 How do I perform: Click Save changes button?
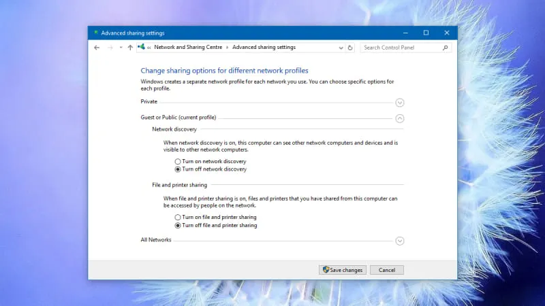point(343,270)
